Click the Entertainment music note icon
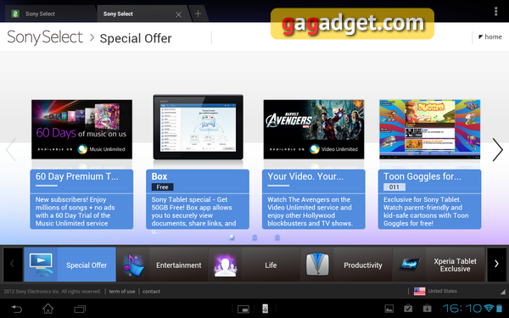The width and height of the screenshot is (509, 318). 133,265
